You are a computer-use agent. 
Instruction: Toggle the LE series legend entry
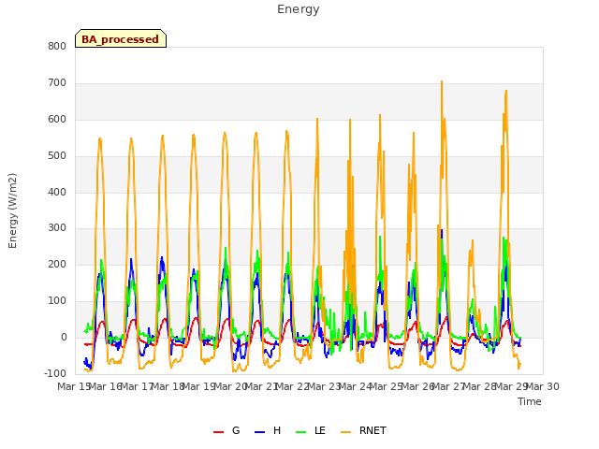(311, 430)
